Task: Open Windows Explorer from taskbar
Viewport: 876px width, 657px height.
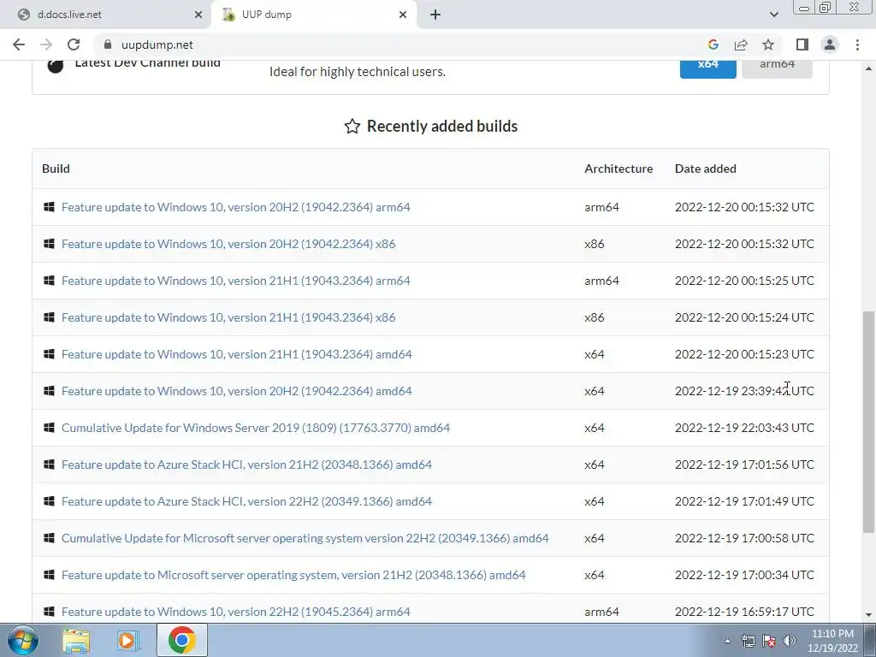Action: coord(76,641)
